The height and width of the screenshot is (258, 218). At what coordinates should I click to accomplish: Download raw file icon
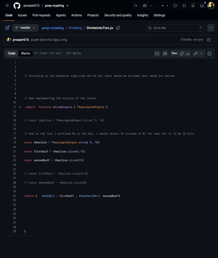tap(188, 54)
